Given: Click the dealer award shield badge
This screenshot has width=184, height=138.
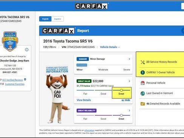Looking at the screenshot, I should pos(10,41).
